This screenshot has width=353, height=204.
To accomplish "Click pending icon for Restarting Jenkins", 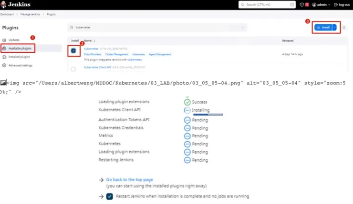I will 187,160.
